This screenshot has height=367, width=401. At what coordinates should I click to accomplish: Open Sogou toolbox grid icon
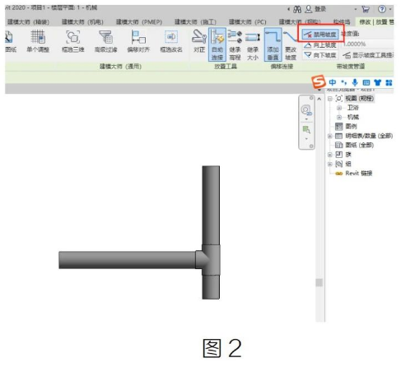point(389,82)
